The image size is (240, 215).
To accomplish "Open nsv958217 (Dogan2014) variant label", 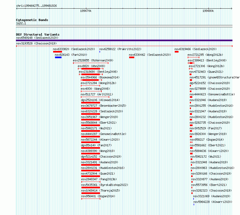I will 207,140.
